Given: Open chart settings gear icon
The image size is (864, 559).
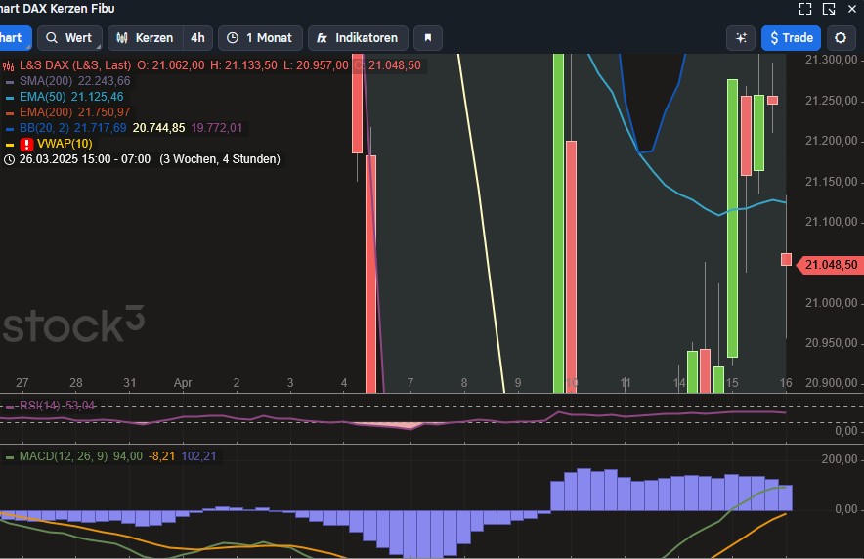Looking at the screenshot, I should pyautogui.click(x=841, y=38).
